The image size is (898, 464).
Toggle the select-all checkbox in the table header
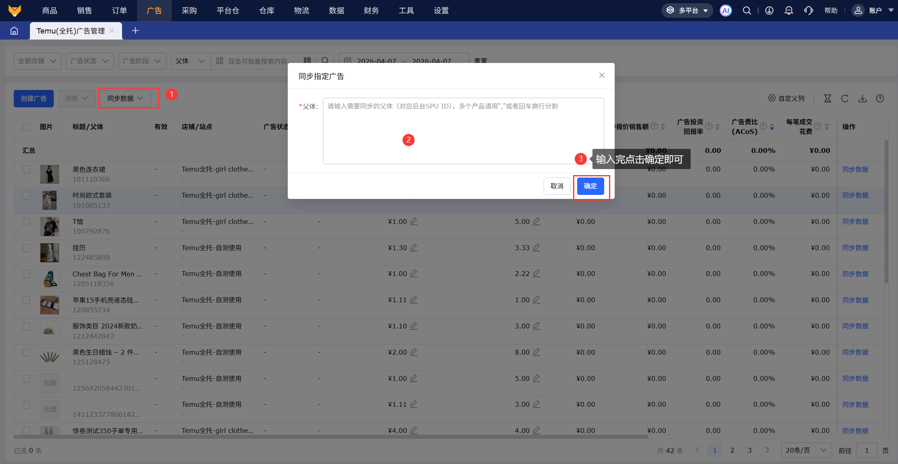pos(26,127)
